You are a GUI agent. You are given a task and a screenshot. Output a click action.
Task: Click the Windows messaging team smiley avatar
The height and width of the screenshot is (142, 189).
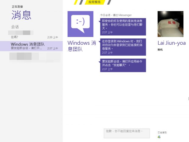click(80, 24)
